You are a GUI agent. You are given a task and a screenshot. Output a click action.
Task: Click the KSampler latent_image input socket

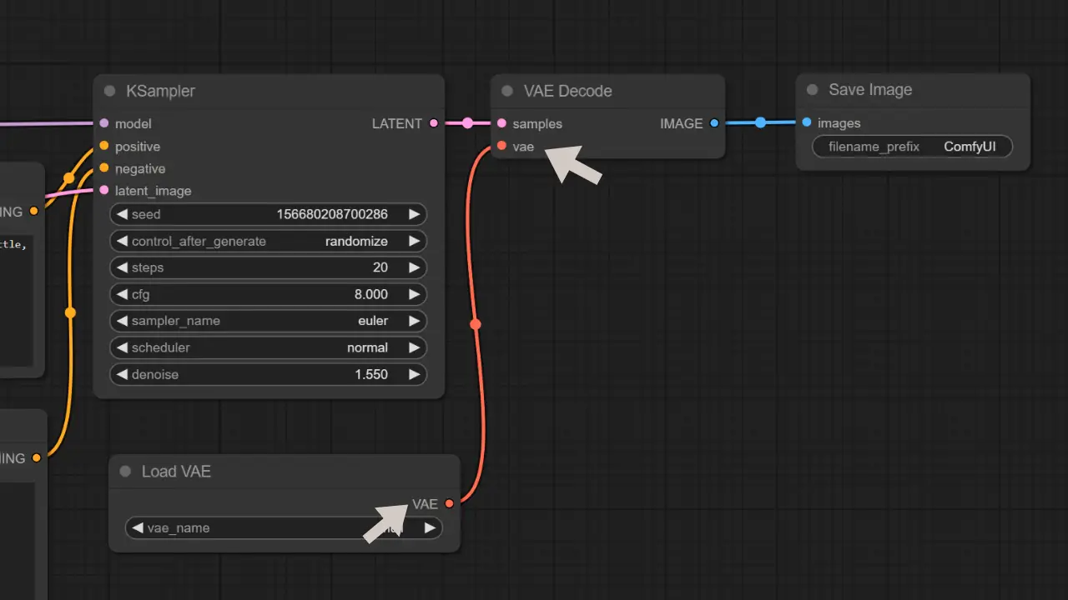point(103,190)
